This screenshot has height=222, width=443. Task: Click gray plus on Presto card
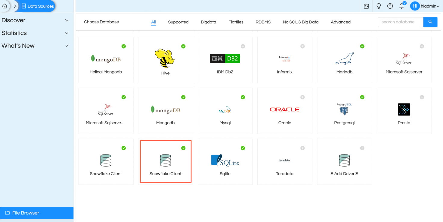click(x=422, y=97)
